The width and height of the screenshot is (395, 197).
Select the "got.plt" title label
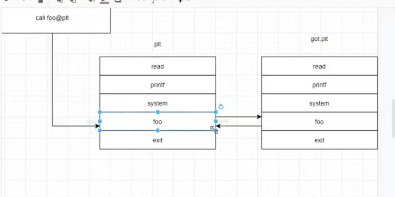point(319,39)
